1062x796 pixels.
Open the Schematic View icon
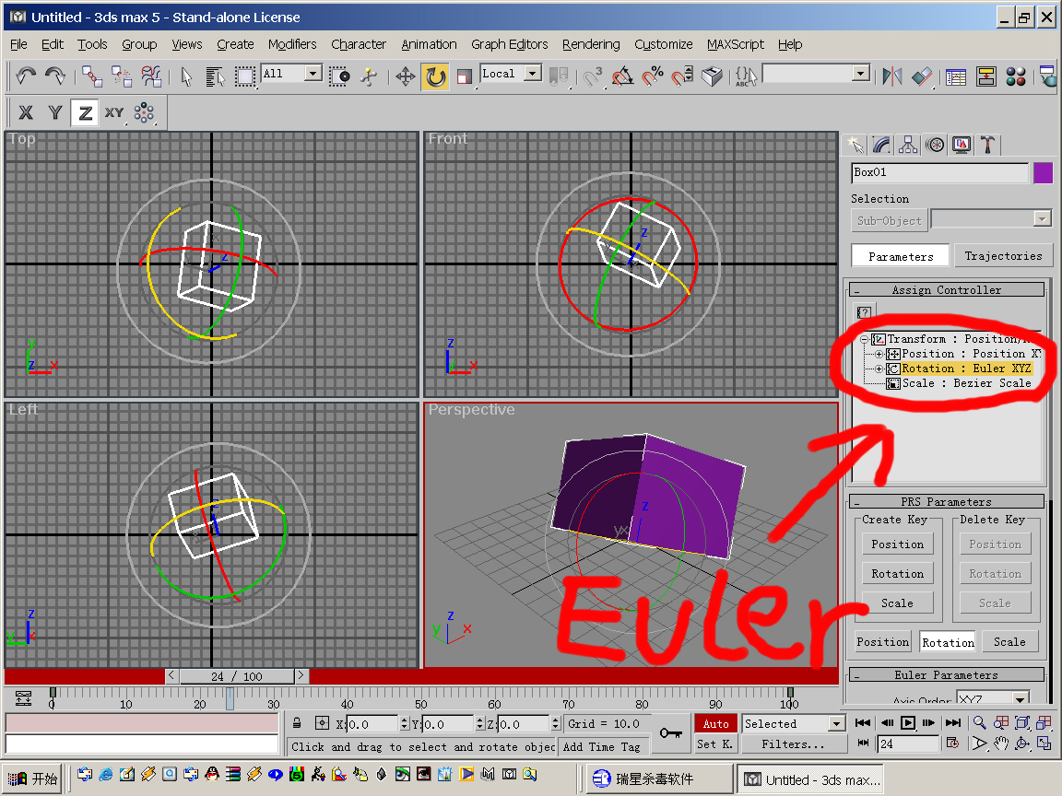click(x=985, y=76)
